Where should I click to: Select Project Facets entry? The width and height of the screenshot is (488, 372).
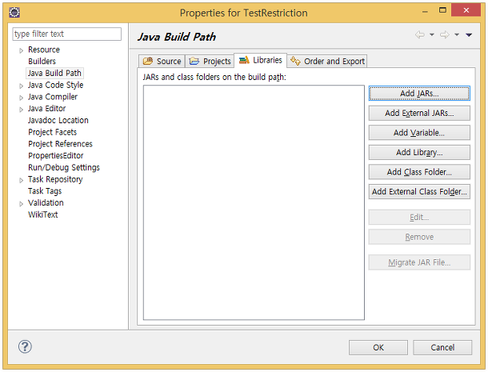[x=52, y=132]
